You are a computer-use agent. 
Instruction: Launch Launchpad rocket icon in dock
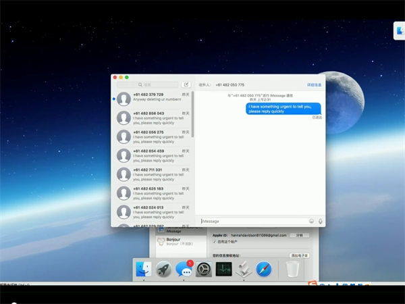click(x=163, y=270)
